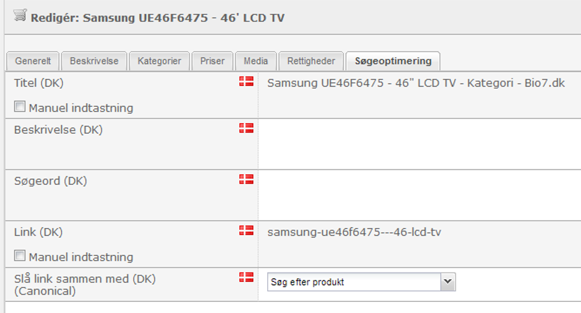The height and width of the screenshot is (313, 581).
Task: Switch to the Generelt tab
Action: 33,61
